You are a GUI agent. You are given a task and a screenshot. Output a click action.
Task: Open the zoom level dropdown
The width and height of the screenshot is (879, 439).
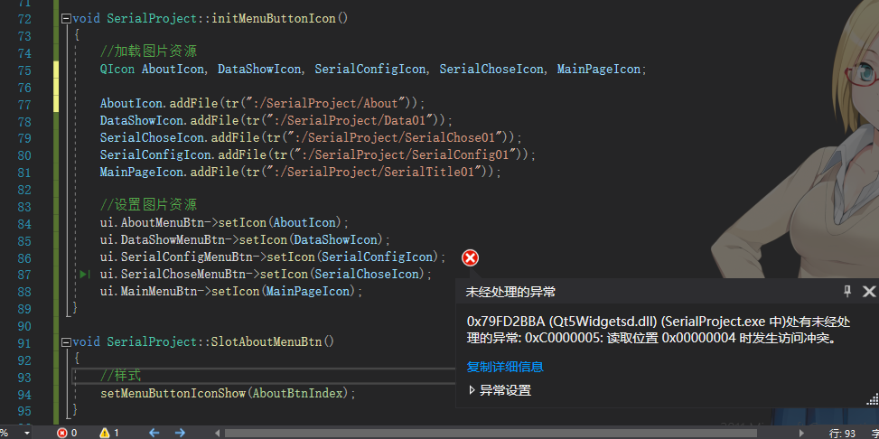click(x=26, y=433)
